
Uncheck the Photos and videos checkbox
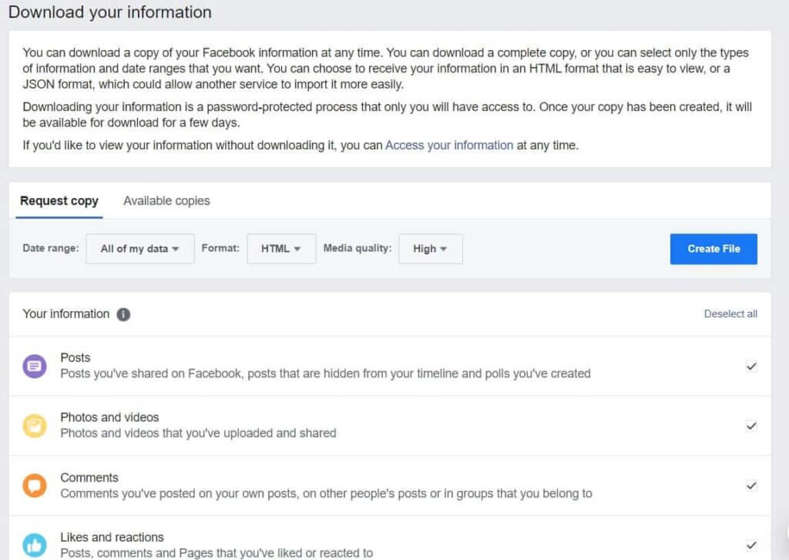pos(751,426)
